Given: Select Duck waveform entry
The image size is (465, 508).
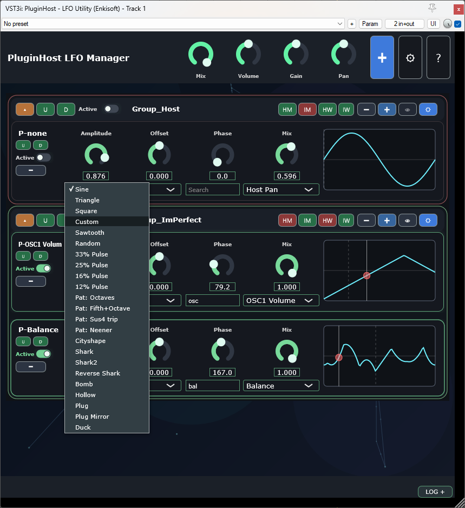Looking at the screenshot, I should tap(107, 427).
